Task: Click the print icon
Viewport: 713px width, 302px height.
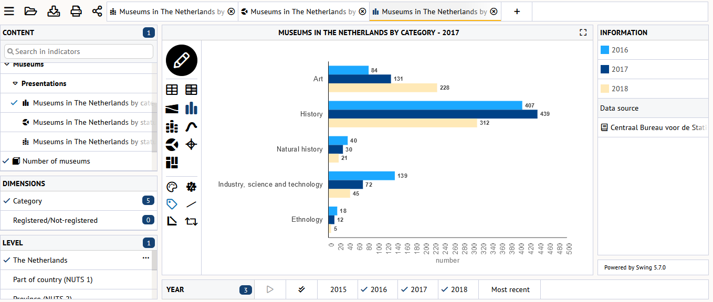Action: [76, 12]
